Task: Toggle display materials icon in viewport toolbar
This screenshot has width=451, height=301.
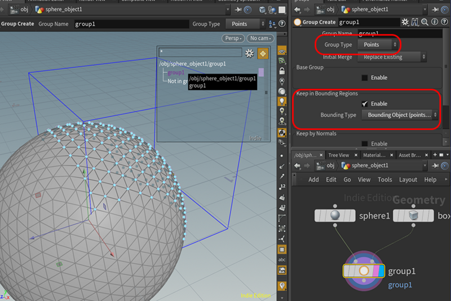Action: click(282, 133)
